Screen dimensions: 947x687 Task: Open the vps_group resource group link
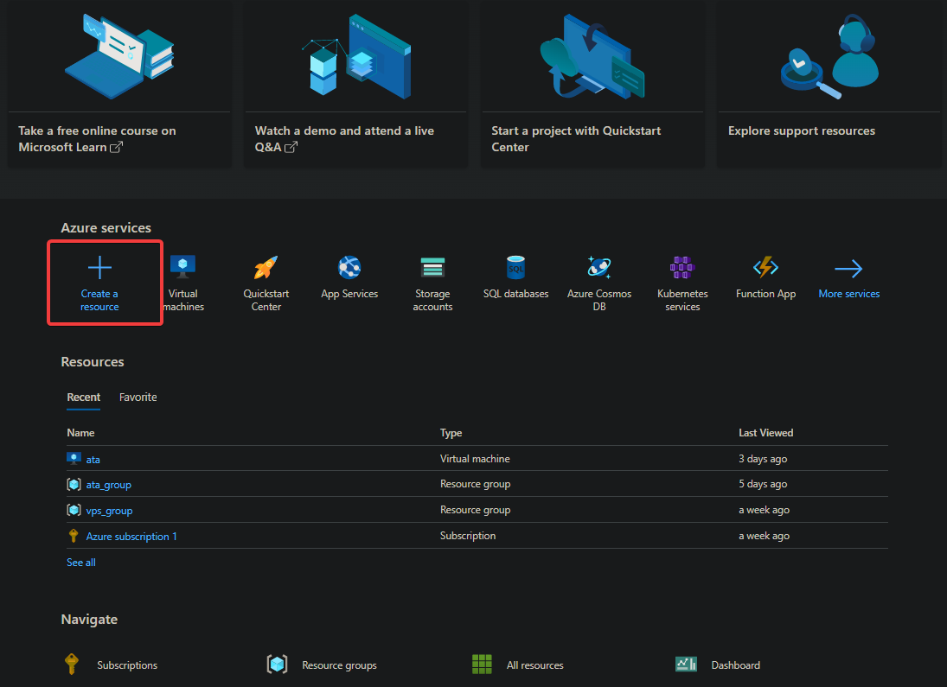coord(109,511)
